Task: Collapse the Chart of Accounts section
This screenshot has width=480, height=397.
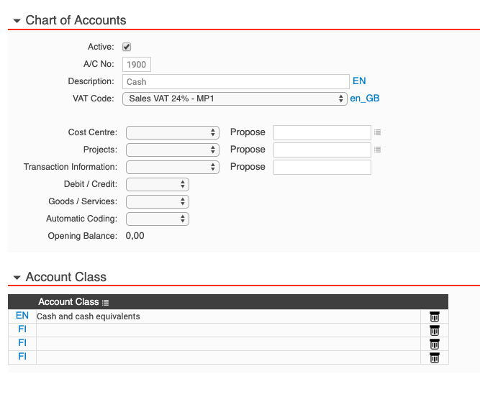Action: (17, 21)
